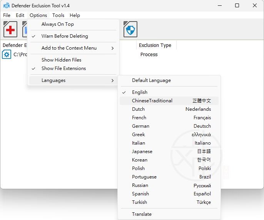264x220 pixels.
Task: Click the app icon in title bar
Action: (x=7, y=6)
